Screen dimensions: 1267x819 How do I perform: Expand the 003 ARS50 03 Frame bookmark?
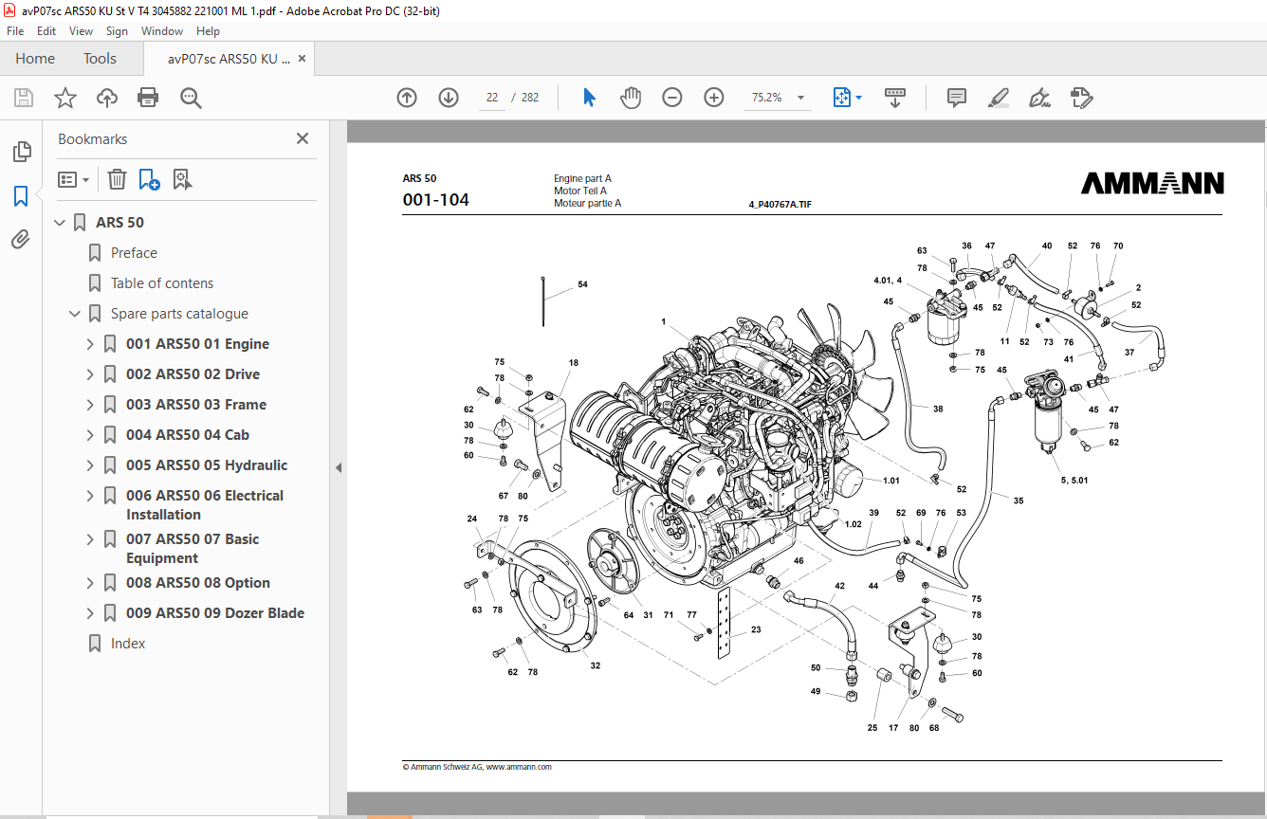(91, 405)
